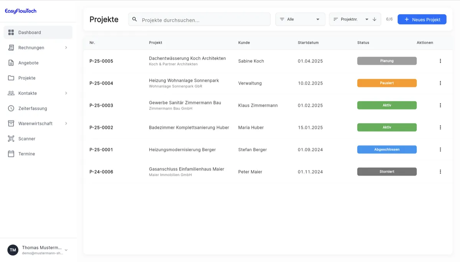Image resolution: width=460 pixels, height=262 pixels.
Task: Click the Nr. column header
Action: pos(92,43)
